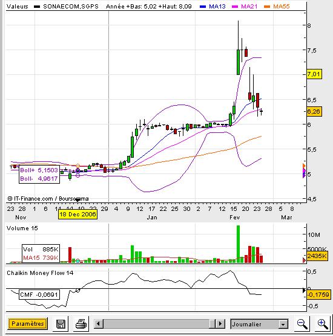
Task: Zoom in with the plus magnifier icon
Action: (323, 324)
